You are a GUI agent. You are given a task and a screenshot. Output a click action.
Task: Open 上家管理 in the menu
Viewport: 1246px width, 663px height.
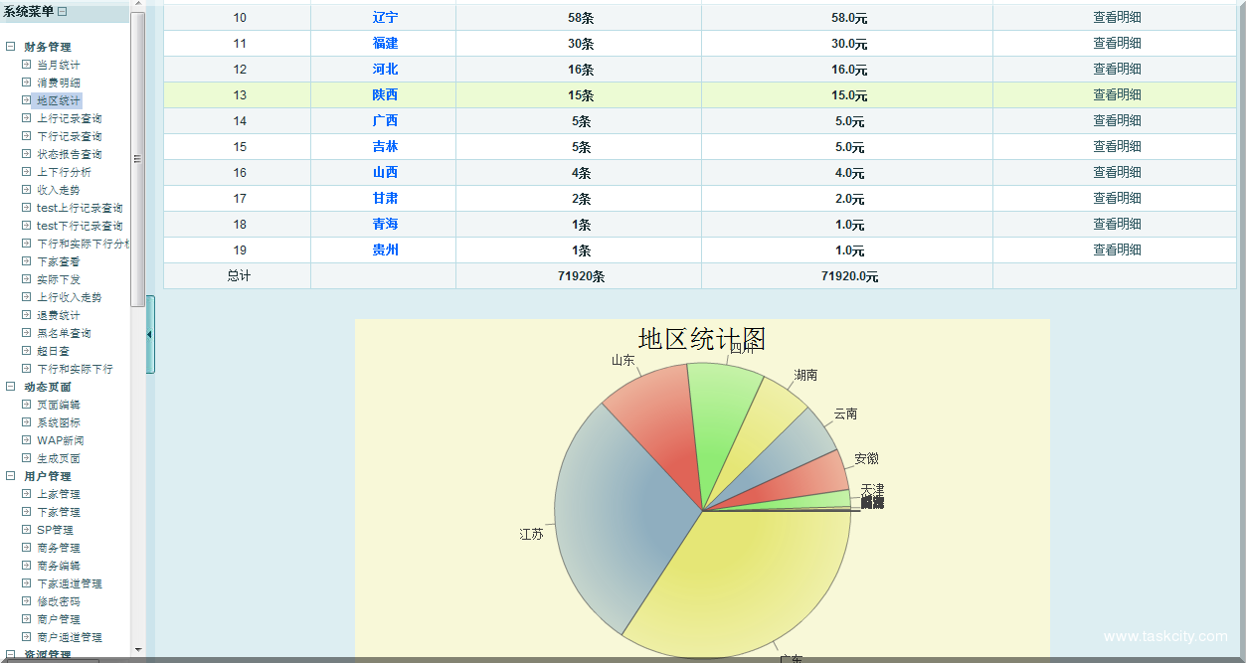59,494
